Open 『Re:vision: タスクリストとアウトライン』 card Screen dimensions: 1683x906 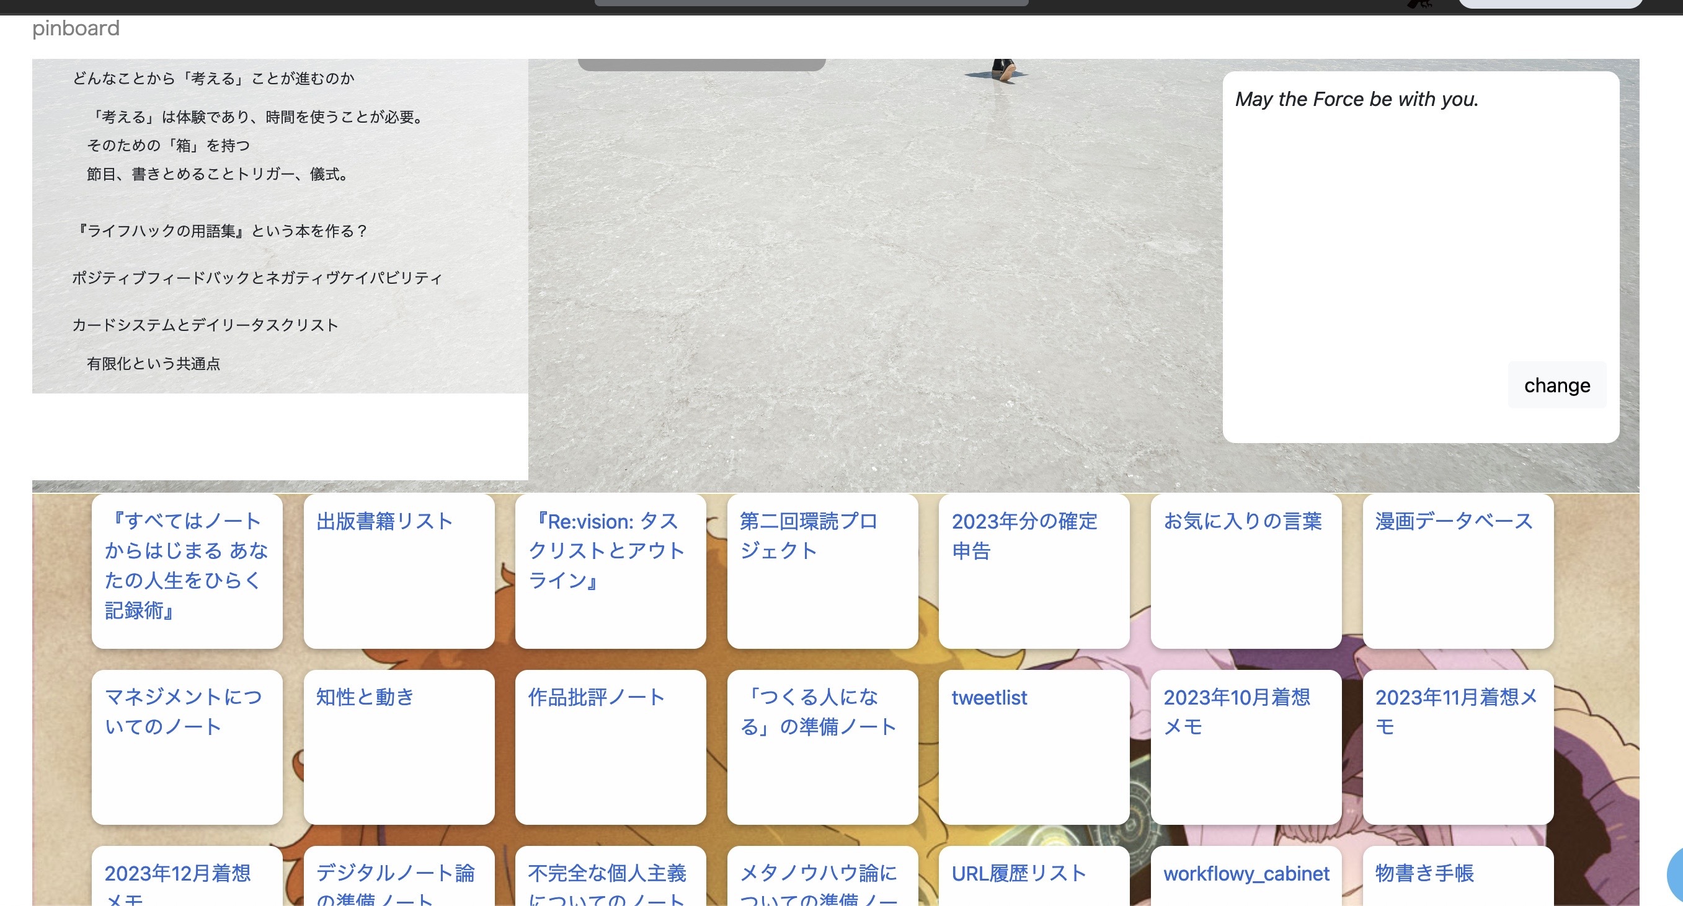click(x=606, y=550)
